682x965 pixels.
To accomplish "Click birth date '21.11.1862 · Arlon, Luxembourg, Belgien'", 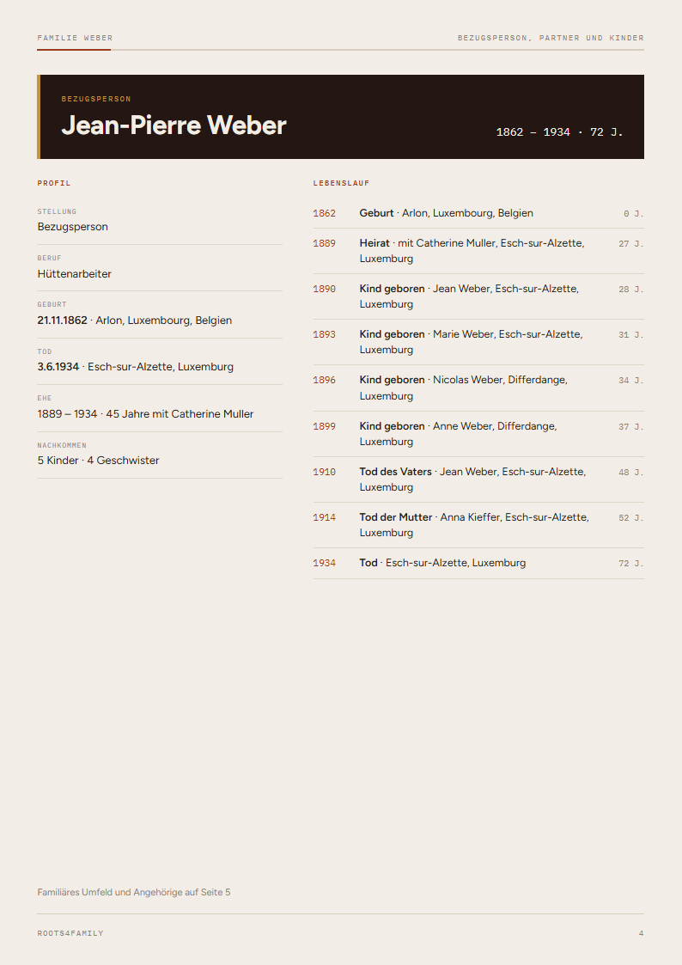I will (135, 320).
